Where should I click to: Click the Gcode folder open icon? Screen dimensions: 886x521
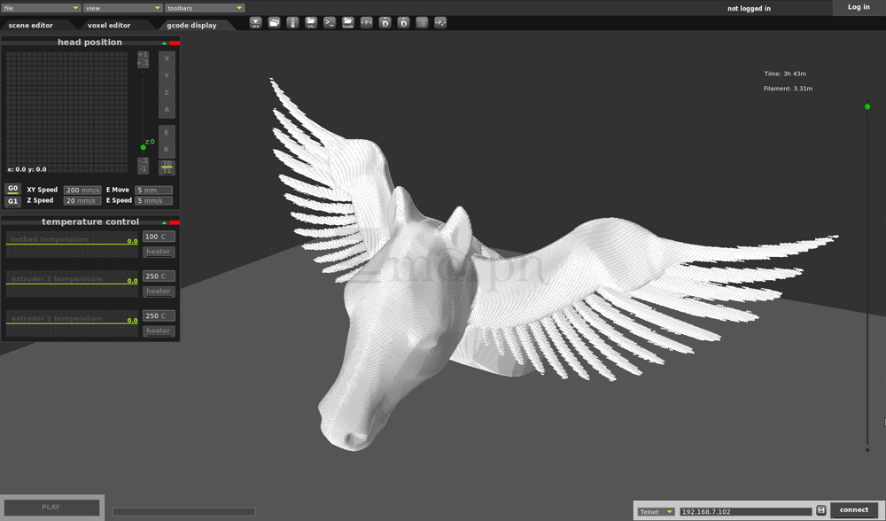(x=348, y=22)
